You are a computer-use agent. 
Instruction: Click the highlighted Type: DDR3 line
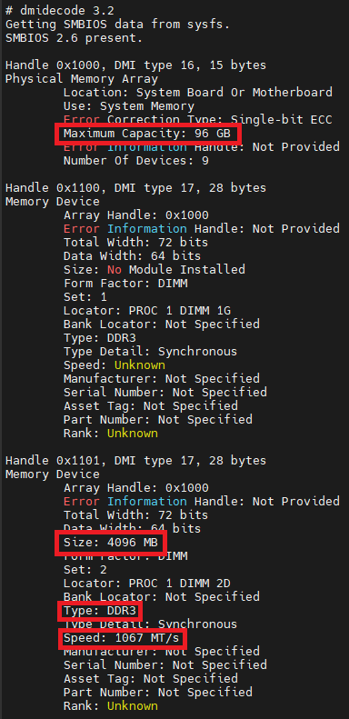click(x=99, y=611)
